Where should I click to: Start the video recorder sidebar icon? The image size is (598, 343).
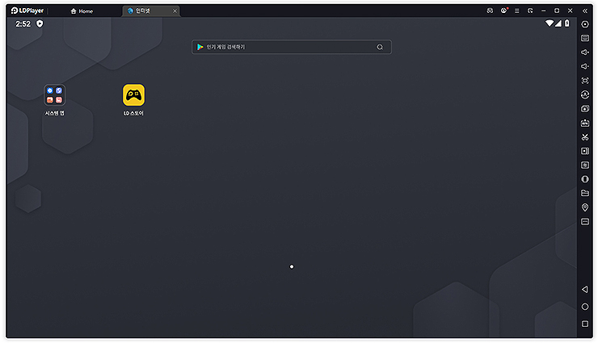coord(584,151)
